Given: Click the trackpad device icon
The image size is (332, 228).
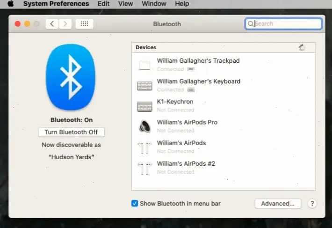Looking at the screenshot, I should pos(144,65).
